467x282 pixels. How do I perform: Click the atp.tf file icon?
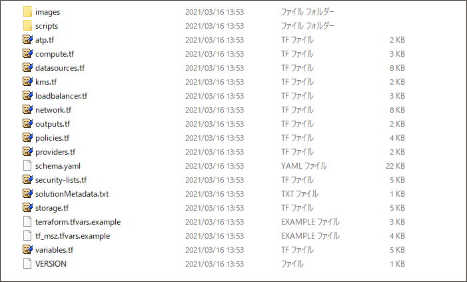[x=27, y=39]
